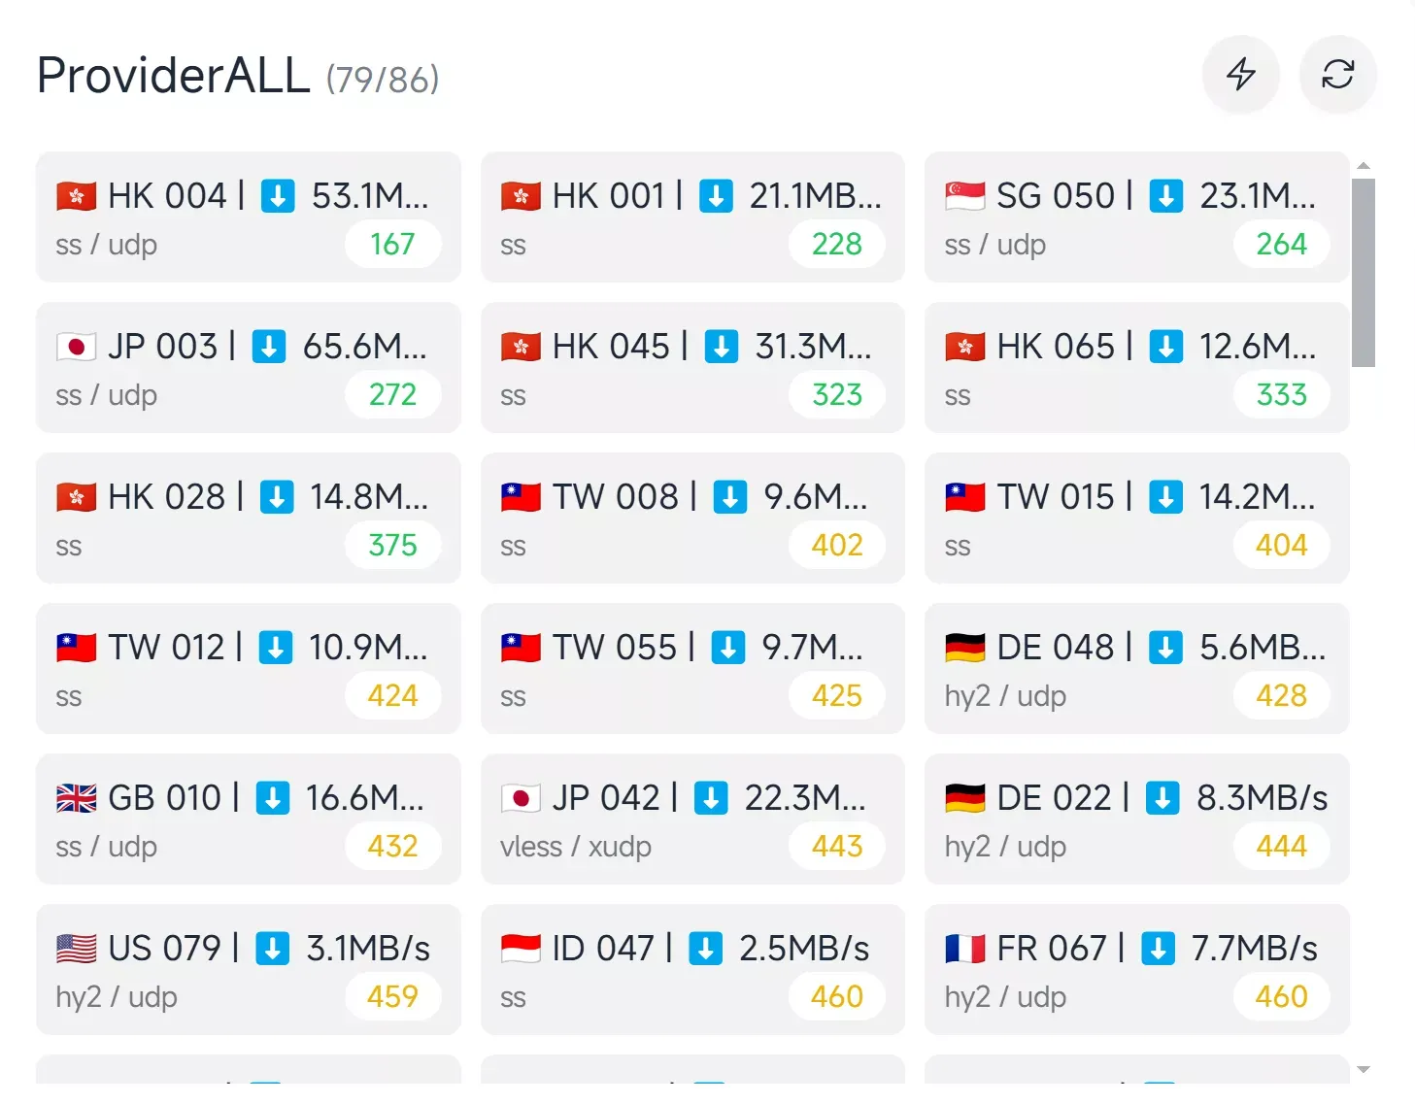The width and height of the screenshot is (1415, 1104).
Task: Select the SG 050 proxy node
Action: click(1136, 217)
